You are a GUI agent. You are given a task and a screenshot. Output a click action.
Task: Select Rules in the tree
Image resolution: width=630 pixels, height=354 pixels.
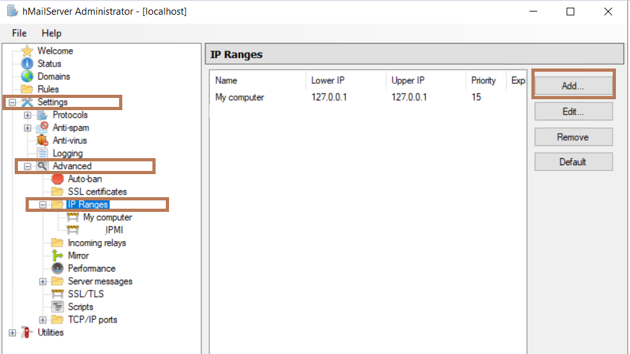48,89
